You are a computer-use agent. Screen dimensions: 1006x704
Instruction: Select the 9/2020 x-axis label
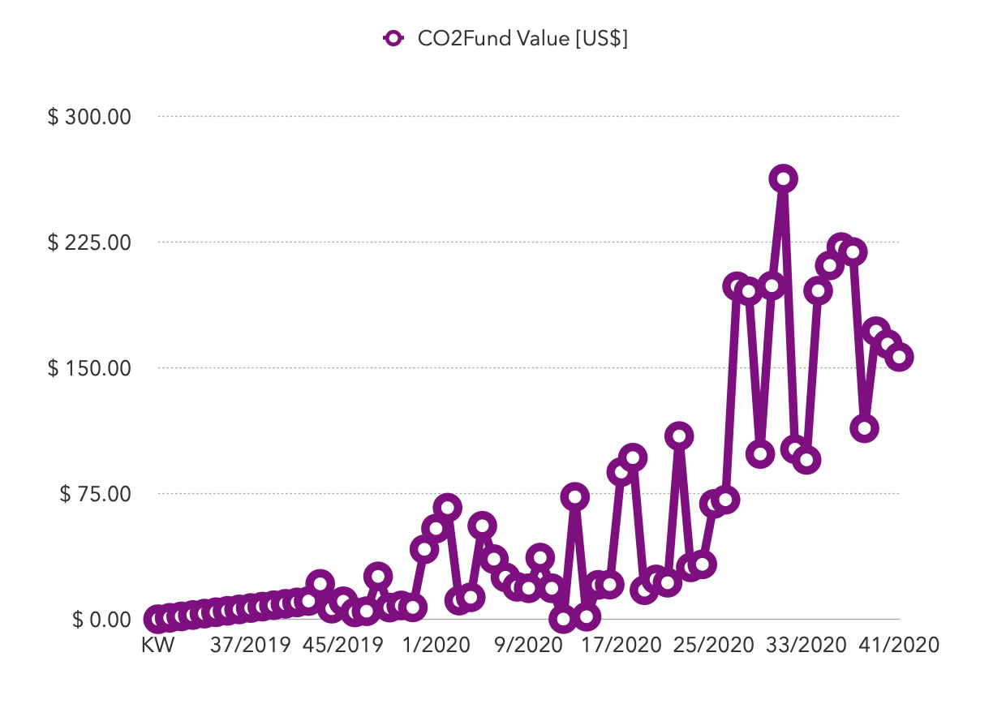(x=528, y=645)
